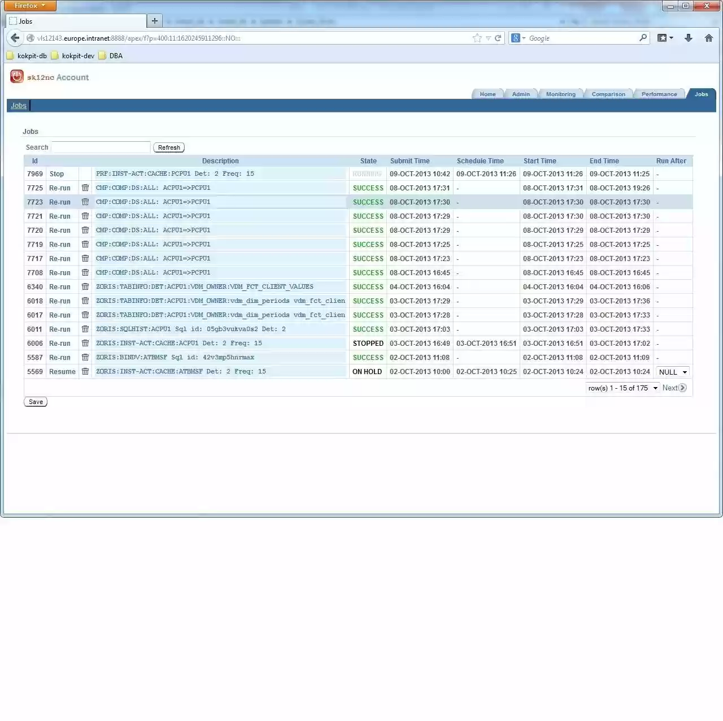The image size is (723, 721).
Task: Open the rows 1-15 of 175 selector
Action: point(621,388)
